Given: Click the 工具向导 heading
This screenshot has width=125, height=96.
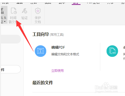Looking at the screenshot, I should 41,34.
